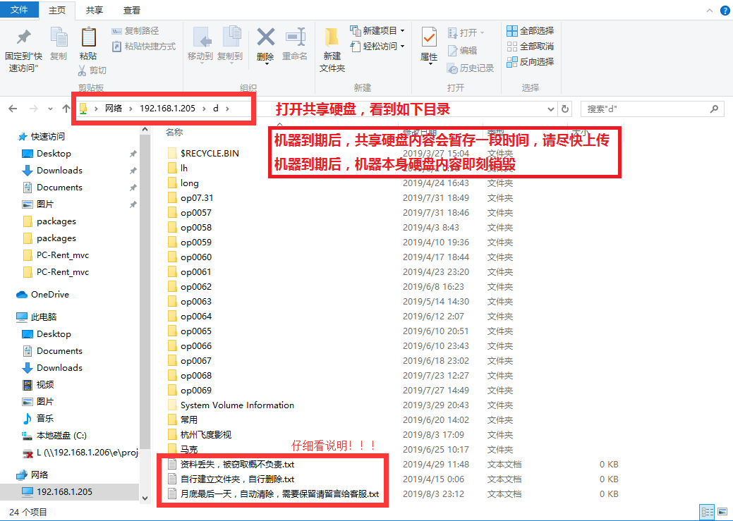Click the Copy (复制) ribbon icon
Image resolution: width=733 pixels, height=521 pixels.
pyautogui.click(x=59, y=37)
